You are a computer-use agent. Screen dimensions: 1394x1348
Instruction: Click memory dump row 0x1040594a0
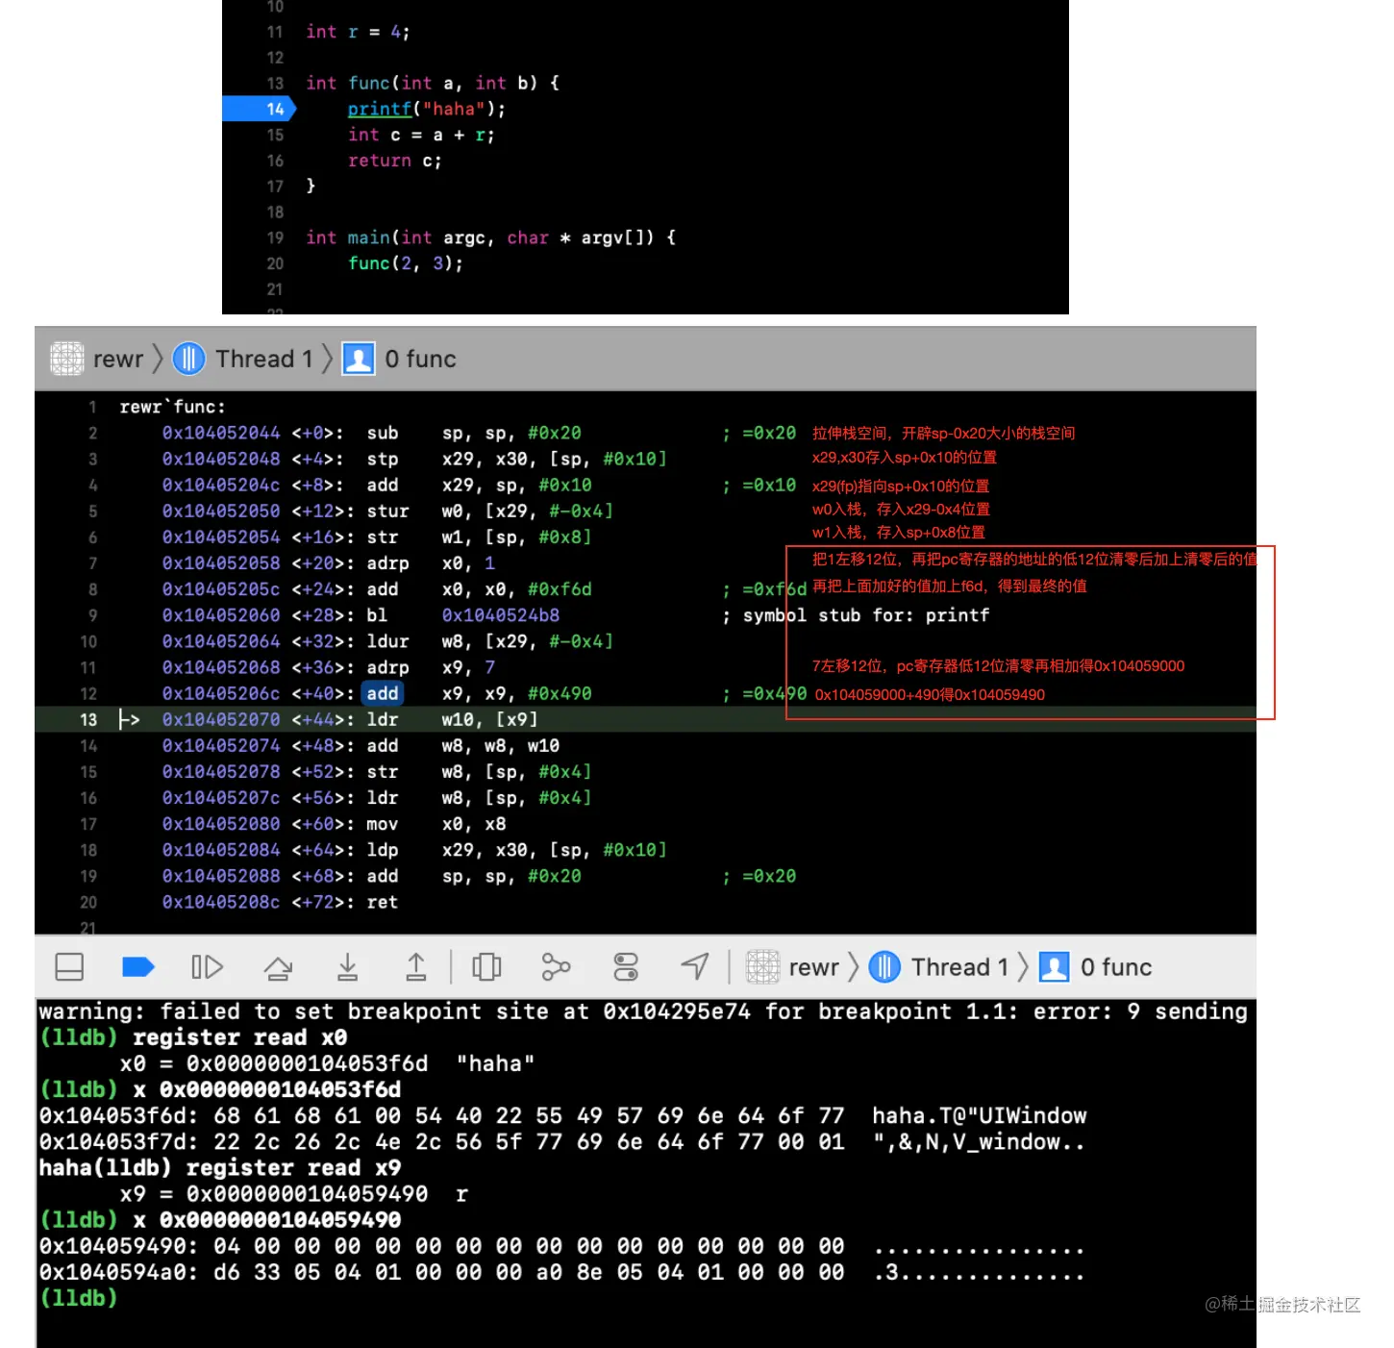[x=562, y=1271]
